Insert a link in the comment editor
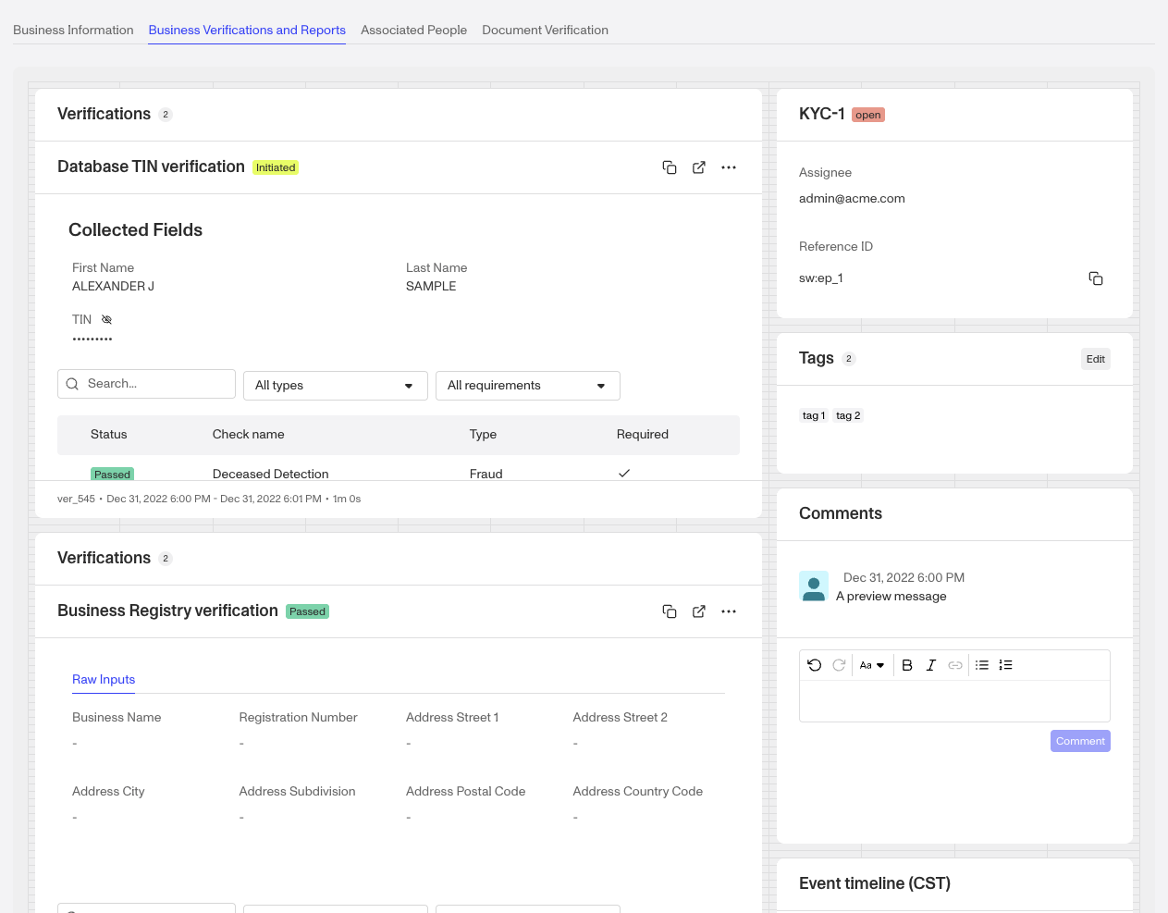Image resolution: width=1168 pixels, height=913 pixels. coord(955,664)
